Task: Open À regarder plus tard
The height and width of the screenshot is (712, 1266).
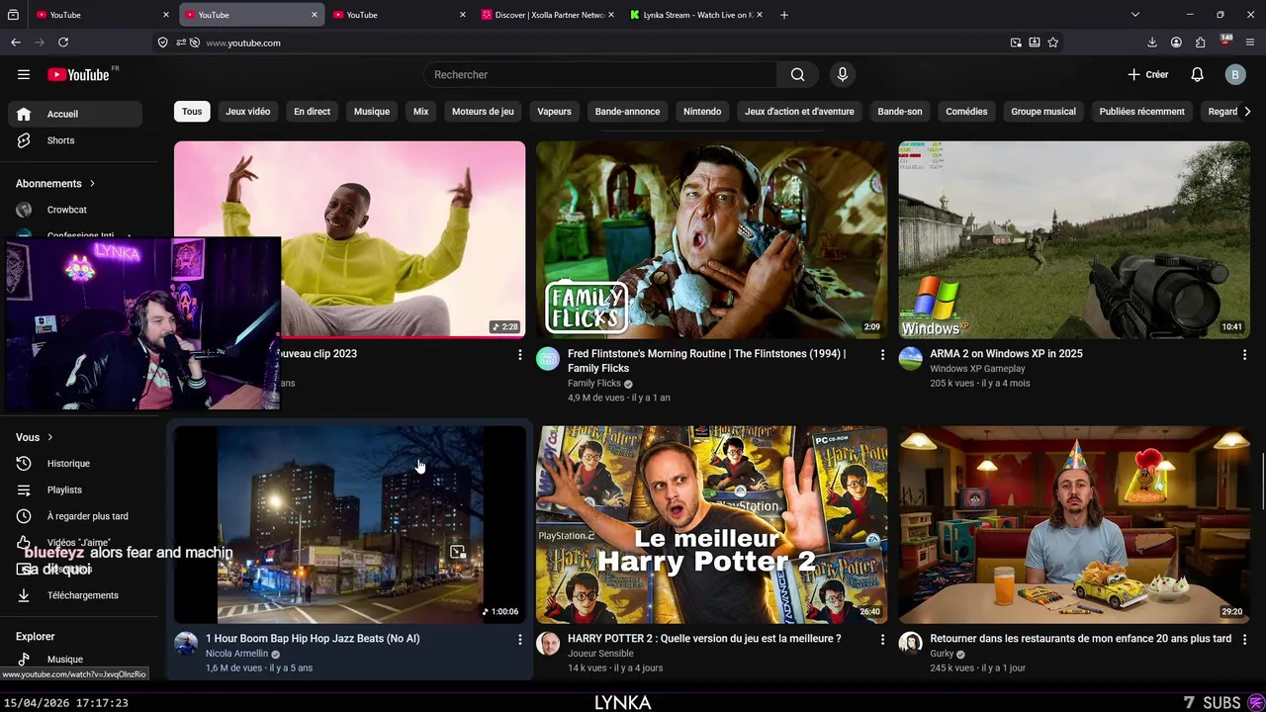Action: coord(75,516)
